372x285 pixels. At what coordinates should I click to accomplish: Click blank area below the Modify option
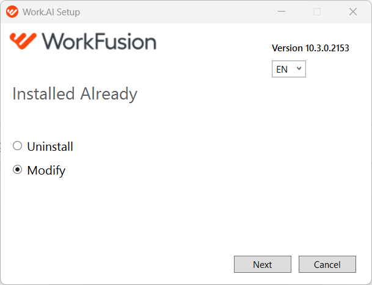(x=119, y=214)
